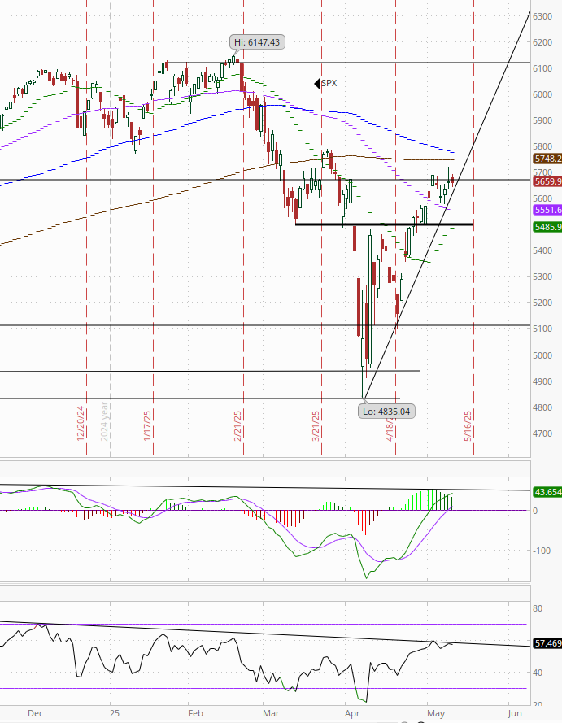Click the Mar label on time axis

271,713
